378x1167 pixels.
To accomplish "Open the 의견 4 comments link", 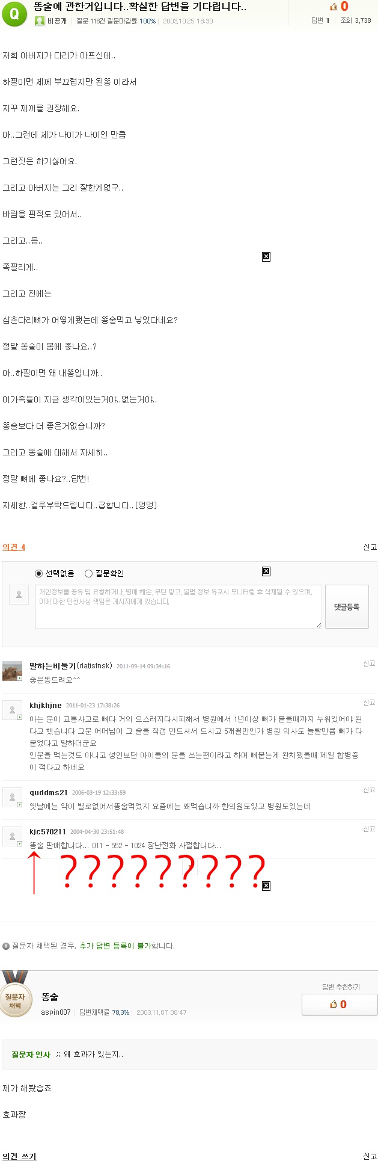I will click(14, 547).
